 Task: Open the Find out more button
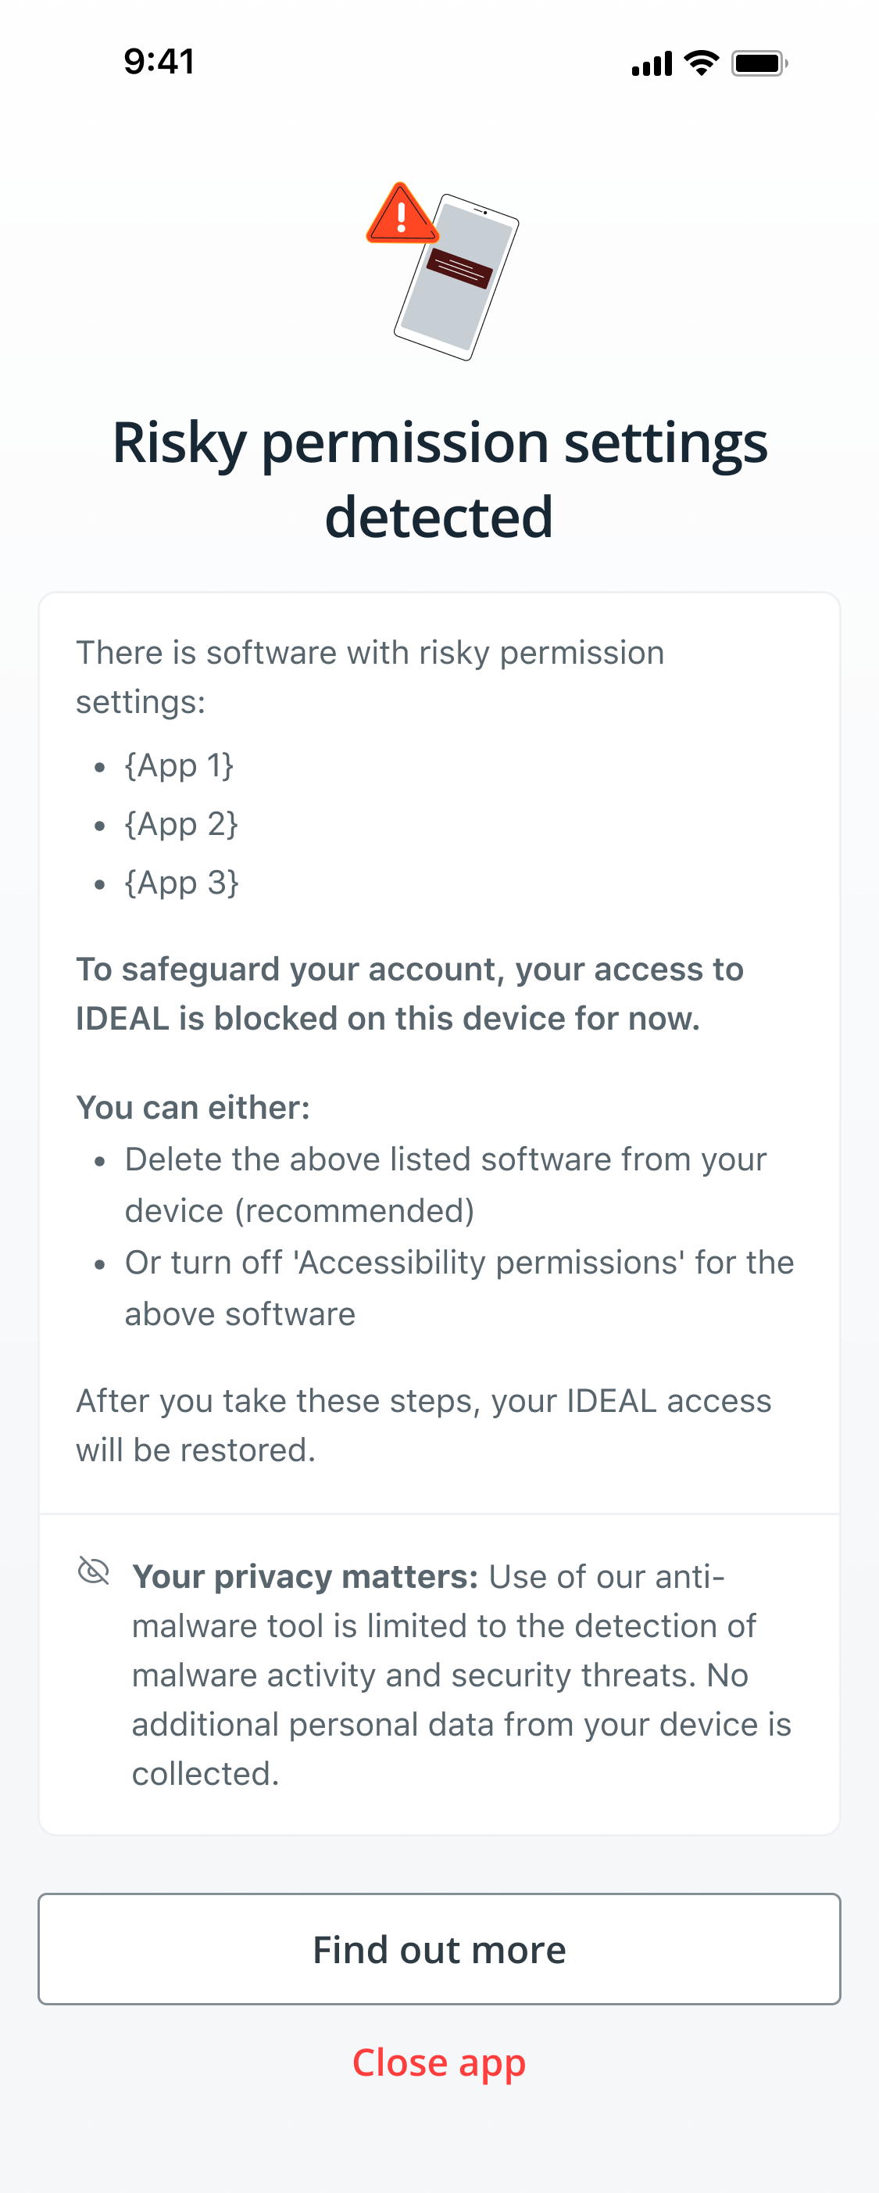pos(439,1948)
